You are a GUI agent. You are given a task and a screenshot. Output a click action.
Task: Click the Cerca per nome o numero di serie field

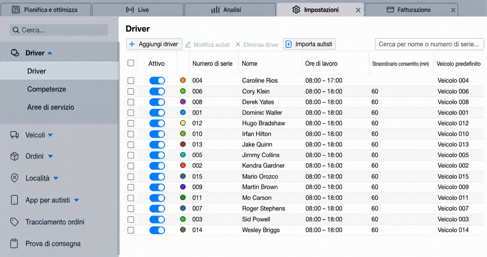[x=429, y=44]
